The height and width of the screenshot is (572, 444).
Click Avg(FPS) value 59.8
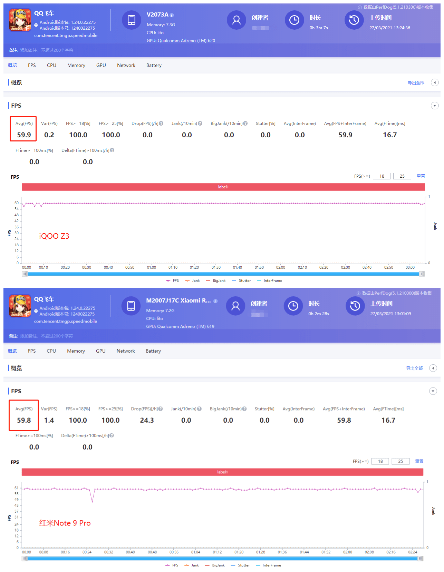[x=24, y=420]
